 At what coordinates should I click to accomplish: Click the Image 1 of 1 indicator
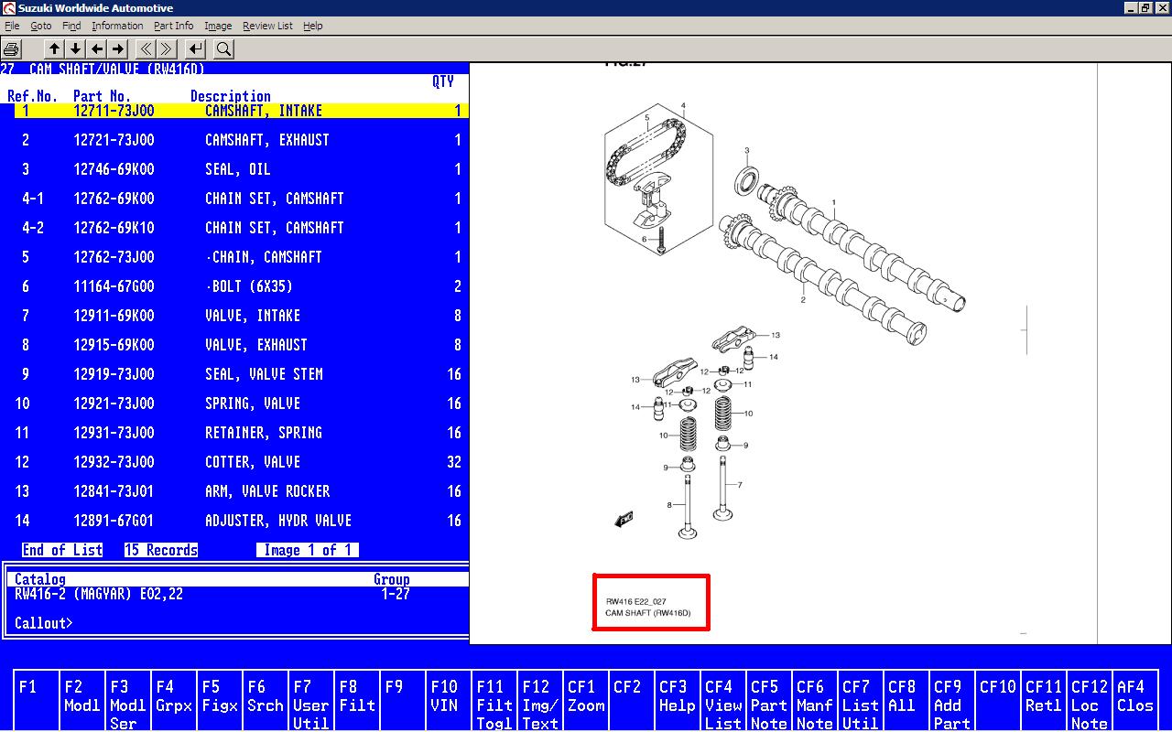308,550
